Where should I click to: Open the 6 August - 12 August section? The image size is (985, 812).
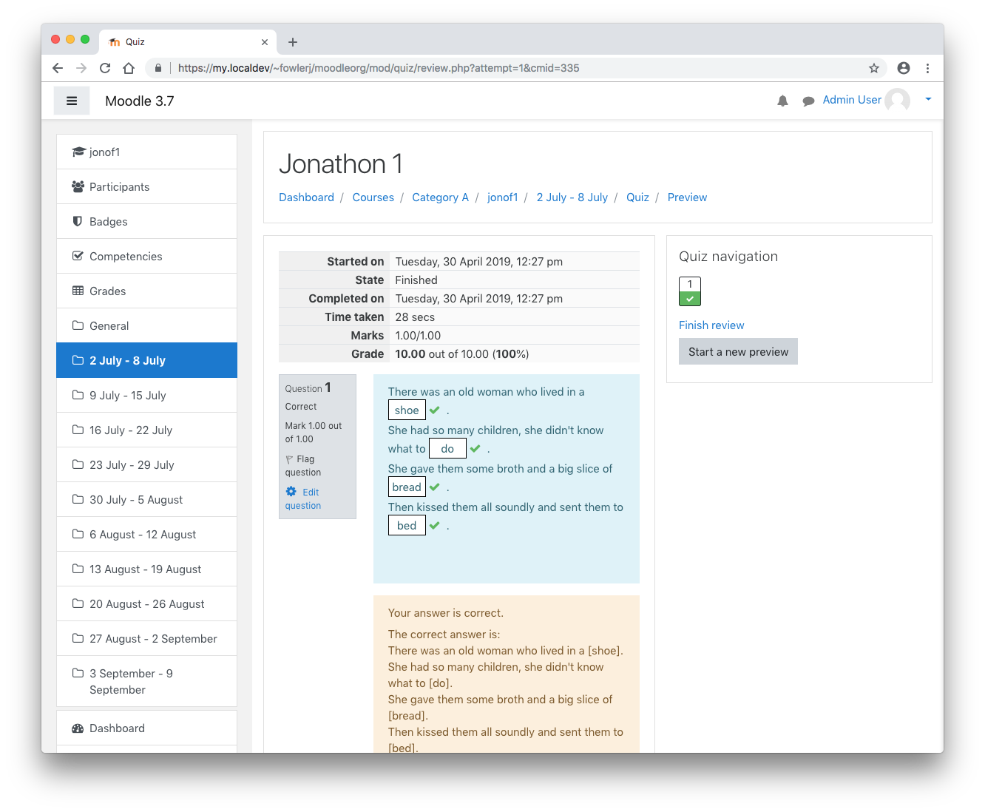coord(146,534)
